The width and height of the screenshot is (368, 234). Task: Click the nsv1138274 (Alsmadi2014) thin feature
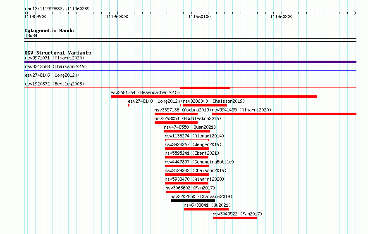click(187, 140)
